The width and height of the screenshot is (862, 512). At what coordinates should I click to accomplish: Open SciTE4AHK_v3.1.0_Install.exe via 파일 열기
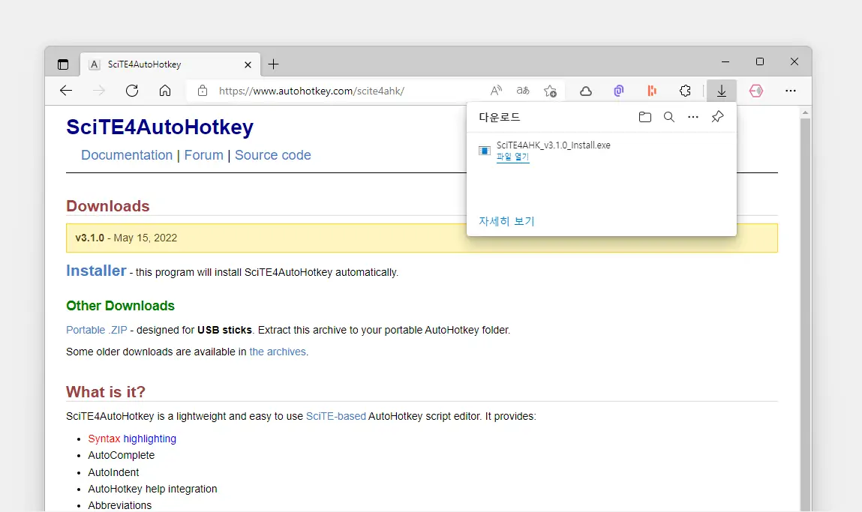[x=513, y=158]
